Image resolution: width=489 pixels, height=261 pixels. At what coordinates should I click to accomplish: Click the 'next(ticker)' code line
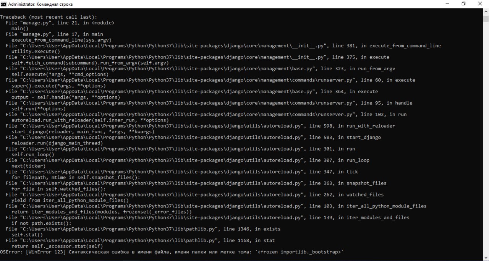(x=29, y=166)
